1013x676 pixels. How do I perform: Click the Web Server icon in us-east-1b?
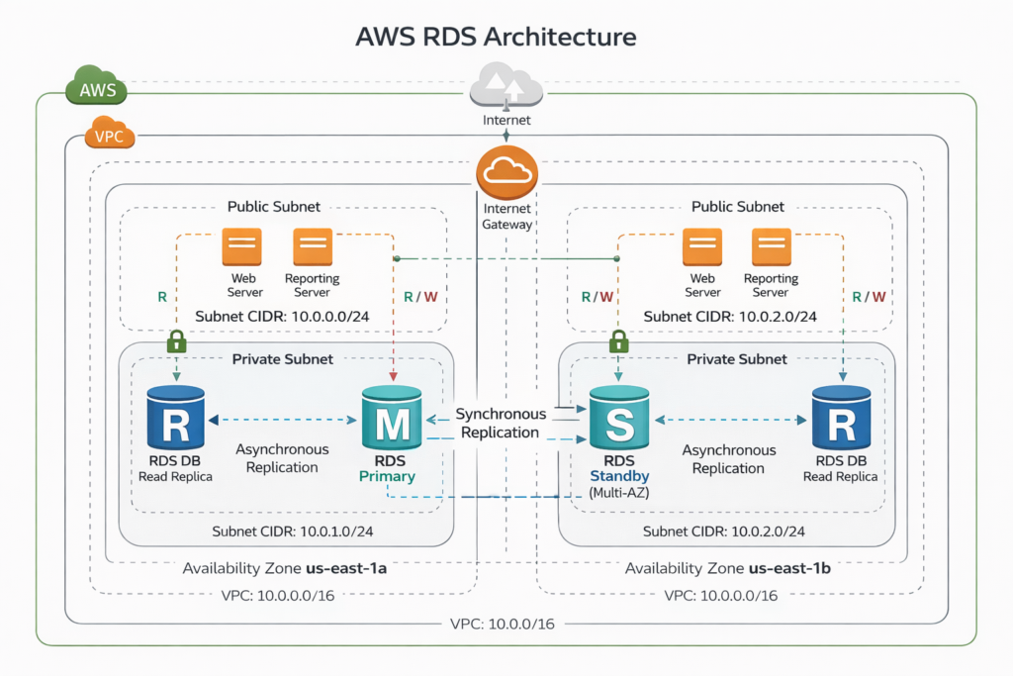point(702,247)
